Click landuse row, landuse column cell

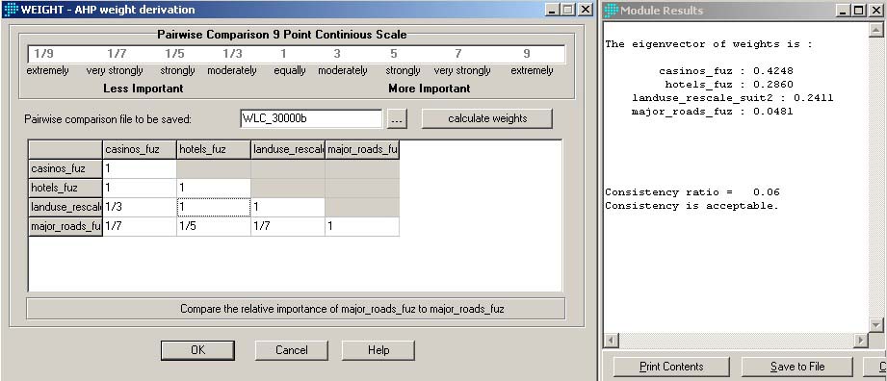click(x=287, y=208)
